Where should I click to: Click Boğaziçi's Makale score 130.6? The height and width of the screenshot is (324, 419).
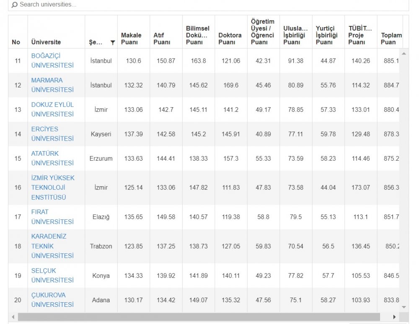click(133, 61)
